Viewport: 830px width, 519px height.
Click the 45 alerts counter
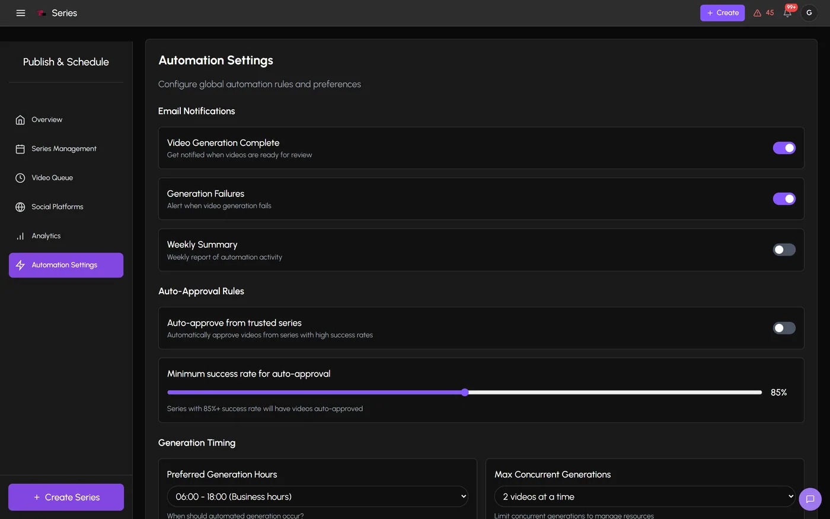tap(770, 13)
